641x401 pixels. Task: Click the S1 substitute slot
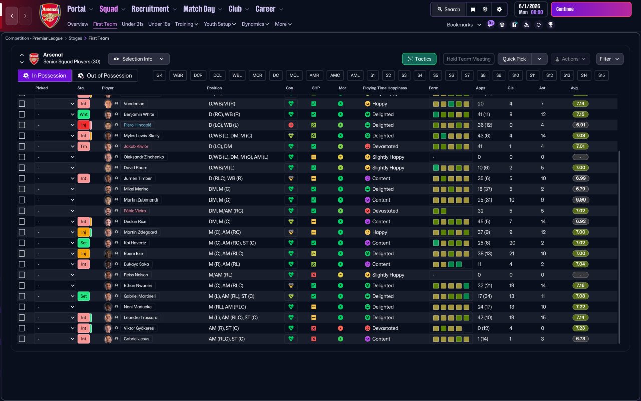[372, 75]
